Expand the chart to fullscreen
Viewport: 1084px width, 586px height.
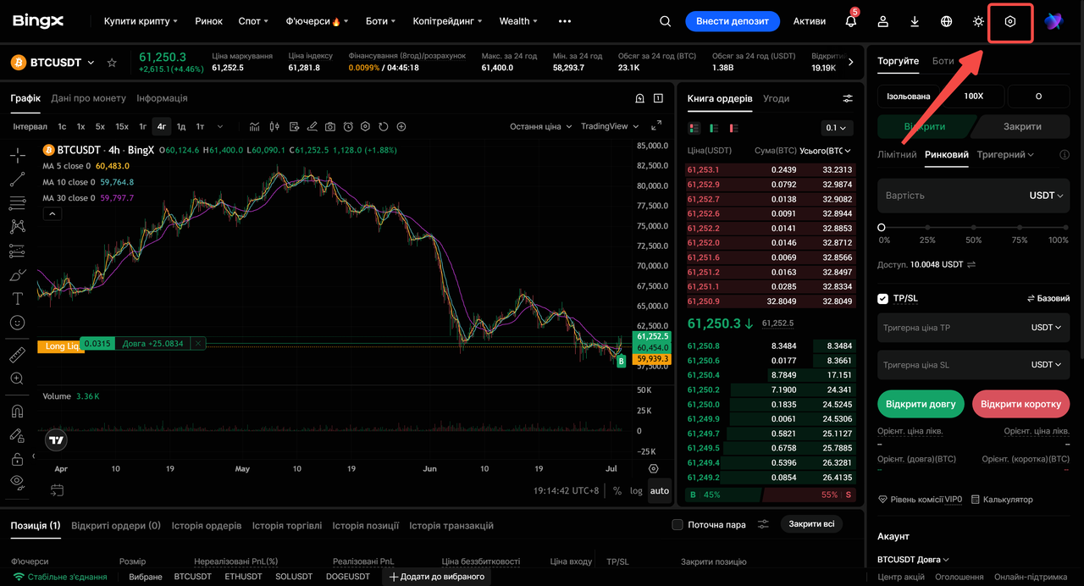(656, 126)
